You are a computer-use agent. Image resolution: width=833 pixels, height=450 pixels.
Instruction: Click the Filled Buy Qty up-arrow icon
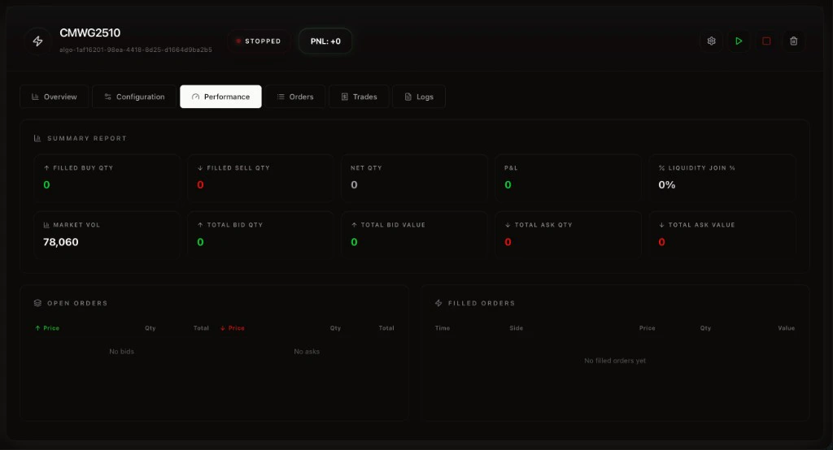46,167
